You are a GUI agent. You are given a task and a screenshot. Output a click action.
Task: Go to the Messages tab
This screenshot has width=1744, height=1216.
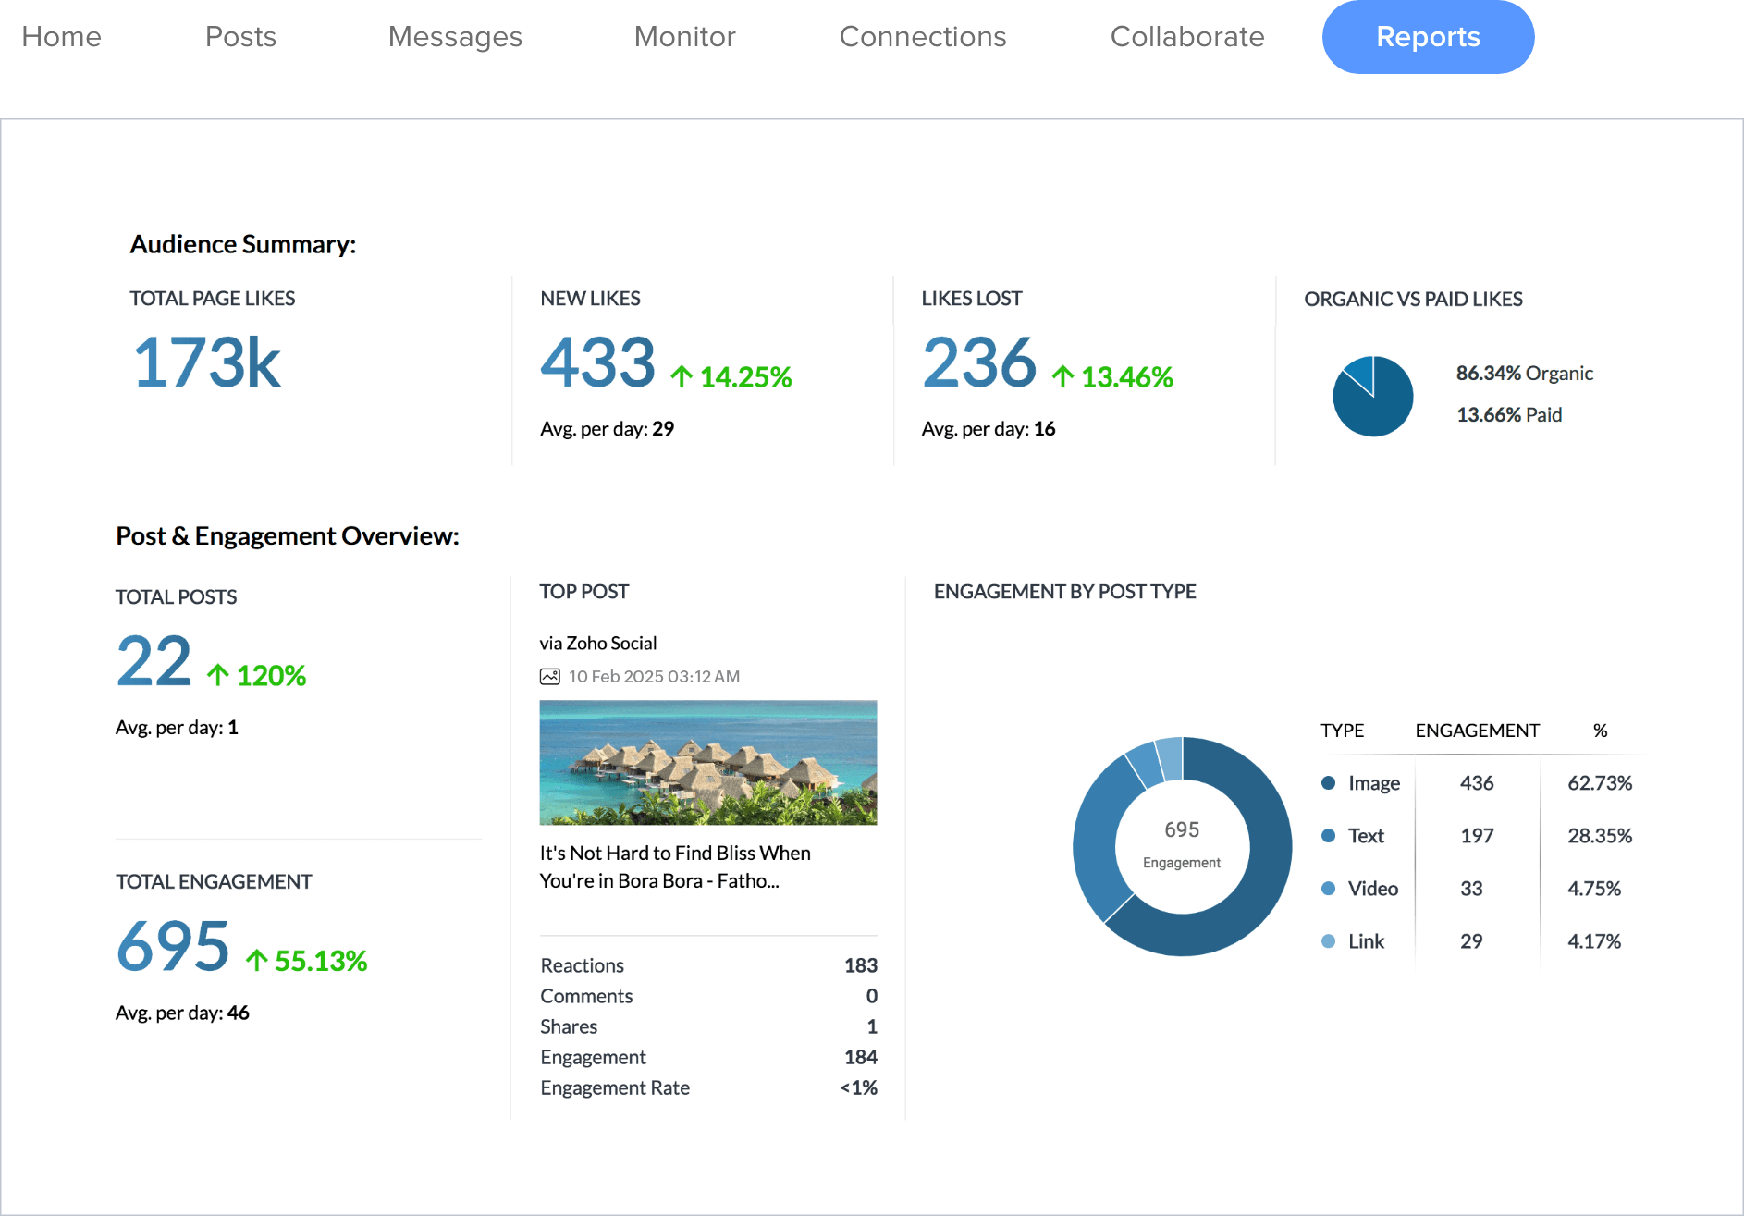(x=455, y=37)
